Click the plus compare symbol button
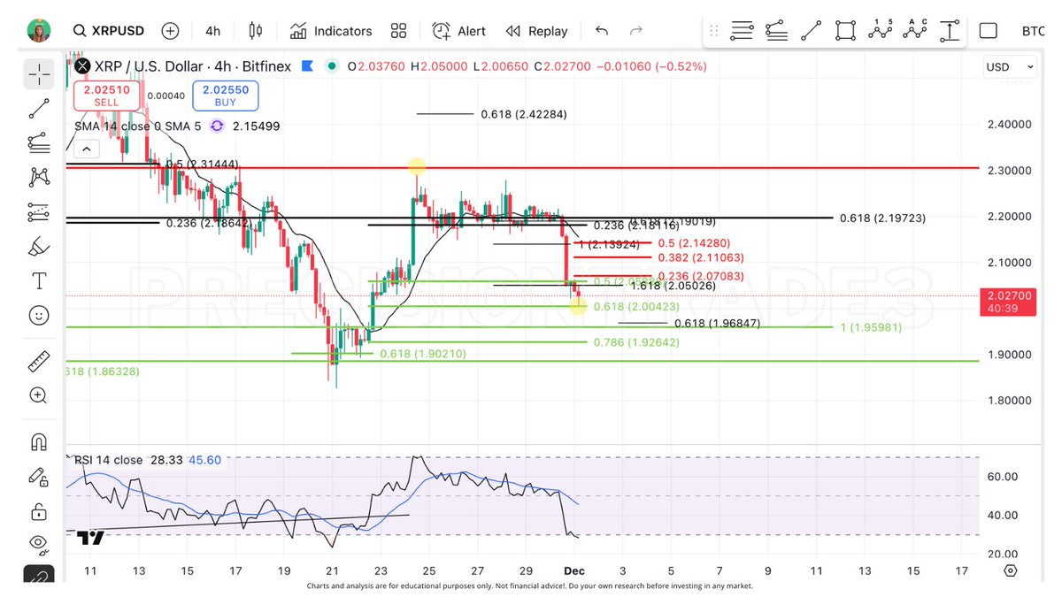The height and width of the screenshot is (597, 1062). pos(171,31)
